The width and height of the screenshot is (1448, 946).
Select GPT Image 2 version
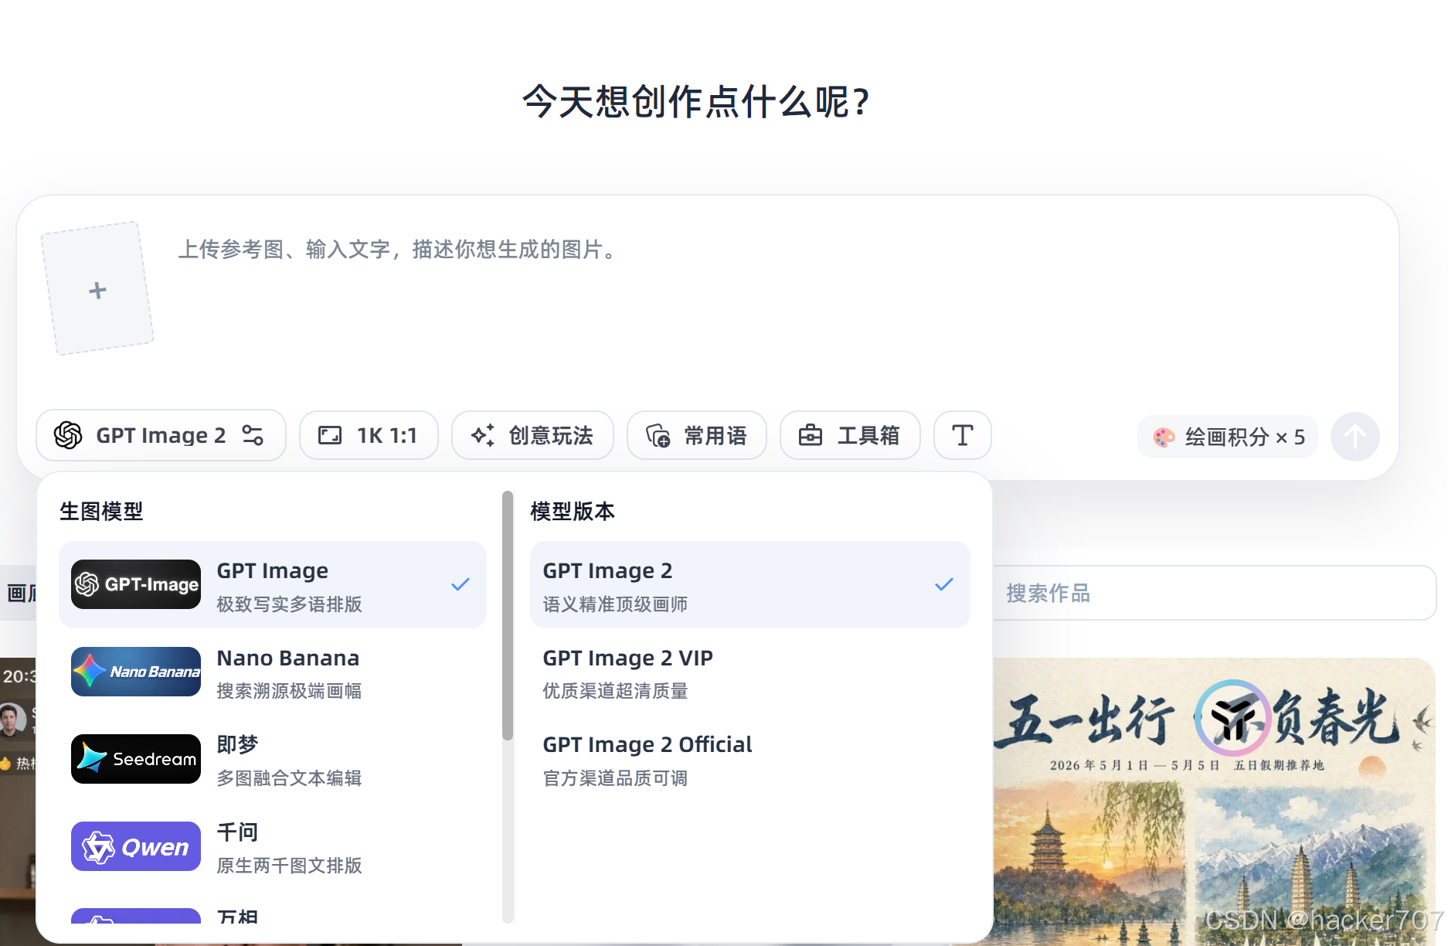click(x=749, y=585)
